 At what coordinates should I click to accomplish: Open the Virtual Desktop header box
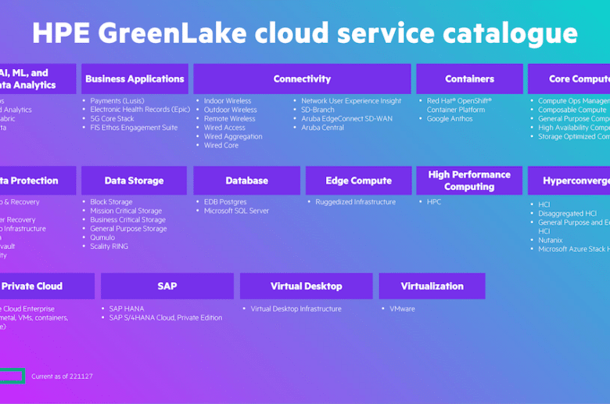pos(306,286)
